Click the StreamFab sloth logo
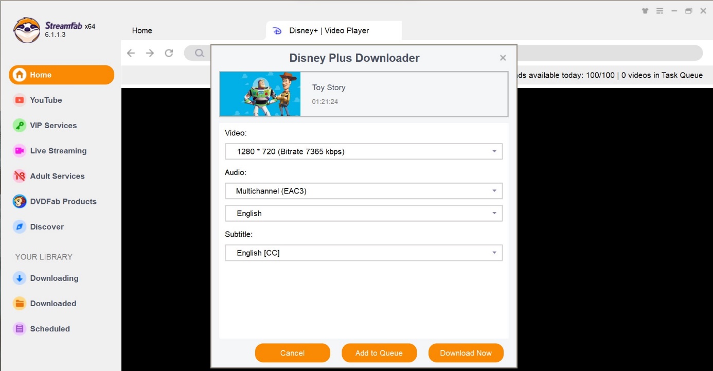 pos(26,30)
